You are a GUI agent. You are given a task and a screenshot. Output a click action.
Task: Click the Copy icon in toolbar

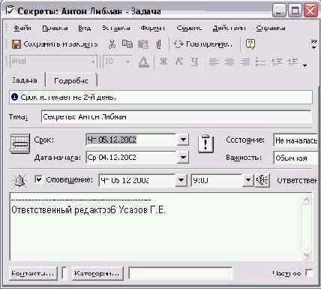tap(127, 44)
